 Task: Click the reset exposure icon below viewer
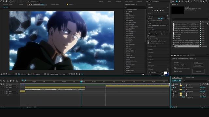click(x=79, y=74)
